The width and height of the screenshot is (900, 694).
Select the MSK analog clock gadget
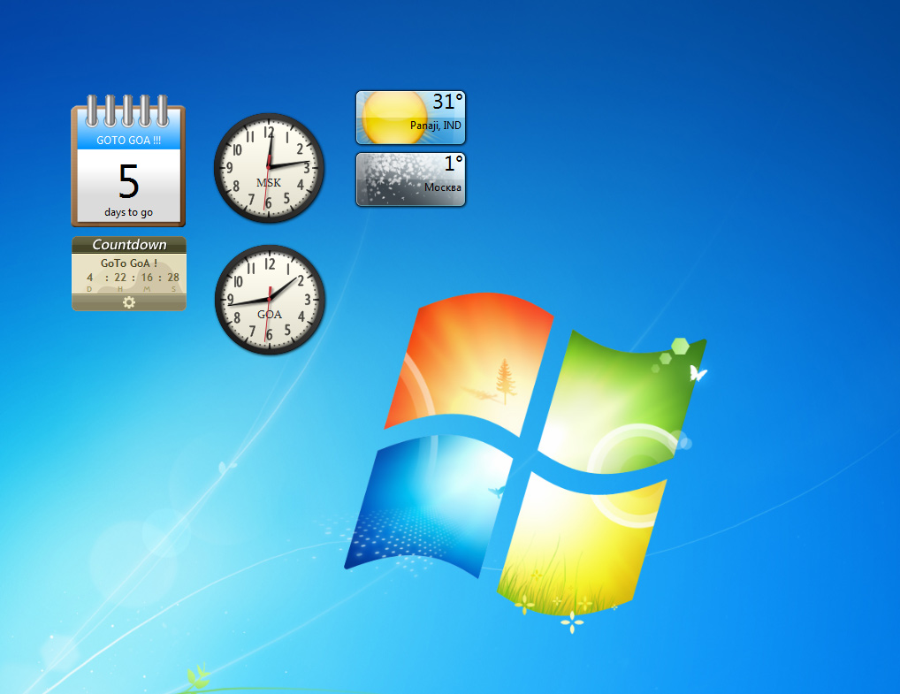[270, 167]
